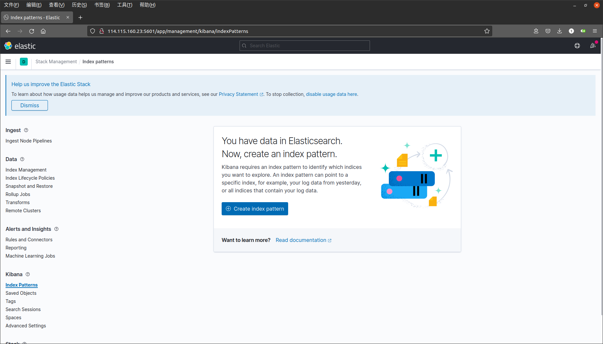The image size is (603, 344).
Task: Focus the Search Elastic field
Action: click(x=304, y=46)
